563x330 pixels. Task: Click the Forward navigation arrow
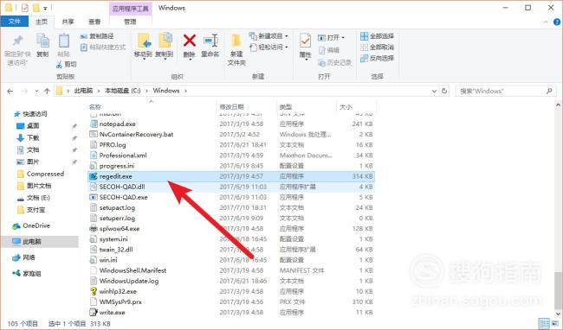[25, 92]
